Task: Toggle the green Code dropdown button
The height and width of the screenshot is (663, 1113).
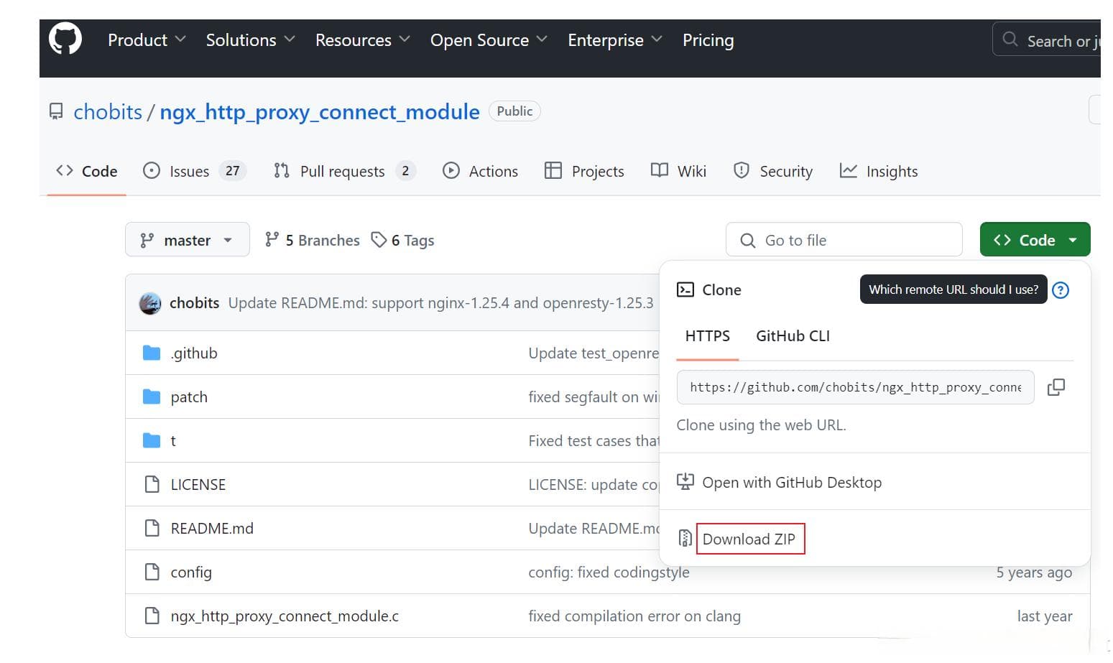Action: pyautogui.click(x=1035, y=240)
